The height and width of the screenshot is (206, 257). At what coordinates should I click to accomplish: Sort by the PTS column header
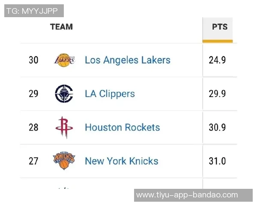point(219,27)
